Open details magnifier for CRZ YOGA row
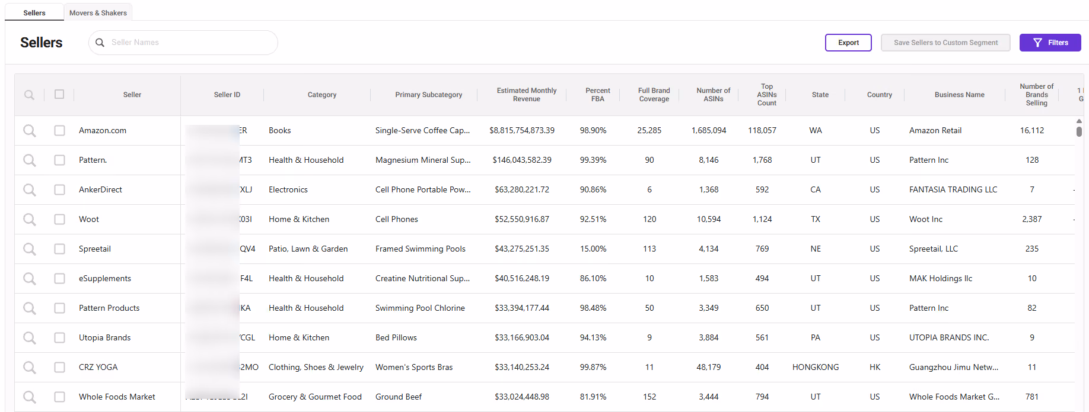This screenshot has width=1089, height=412. pos(29,368)
